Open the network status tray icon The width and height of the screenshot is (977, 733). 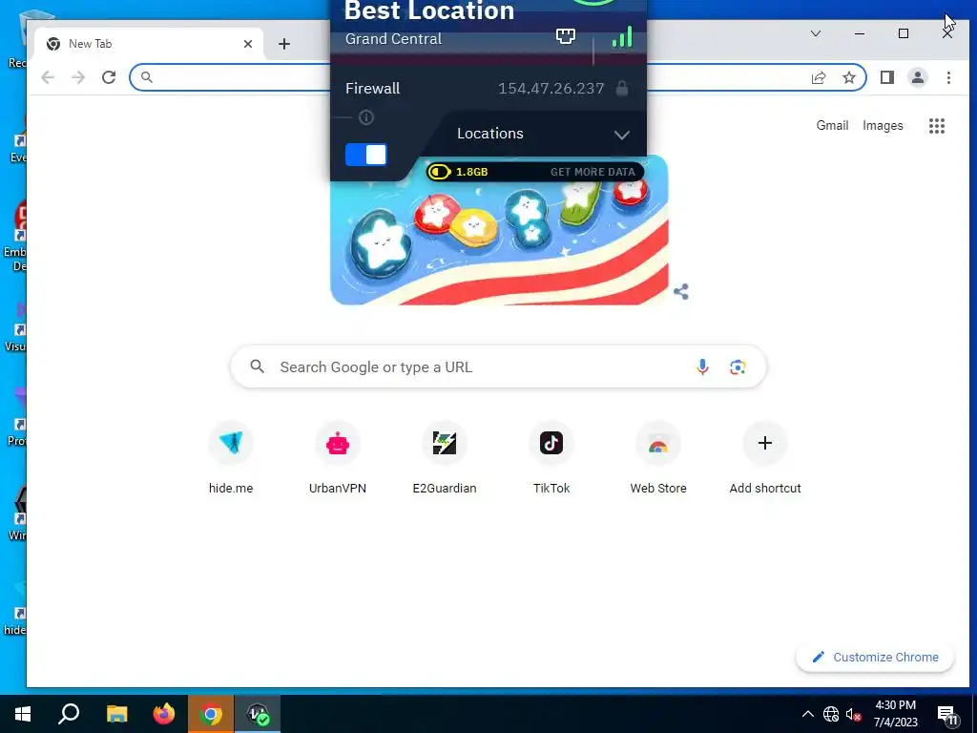[x=831, y=714]
